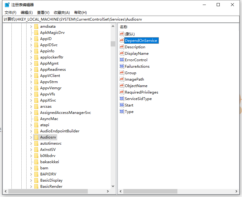Screen dimensions: 242x197
Task: Select the bakaokkei registry key
Action: point(49,162)
